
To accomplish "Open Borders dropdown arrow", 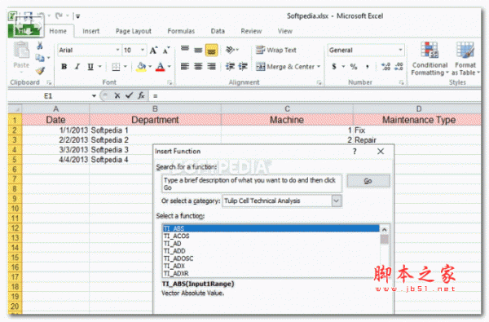I will [x=125, y=67].
